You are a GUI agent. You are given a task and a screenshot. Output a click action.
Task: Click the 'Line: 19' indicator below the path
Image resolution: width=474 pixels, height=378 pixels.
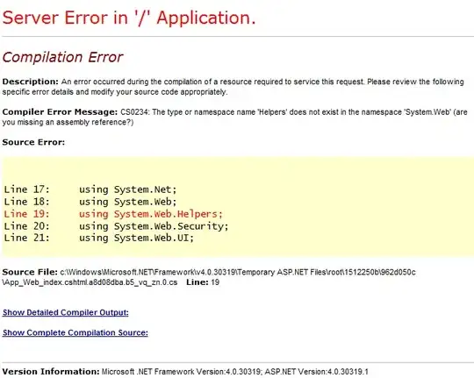(203, 282)
